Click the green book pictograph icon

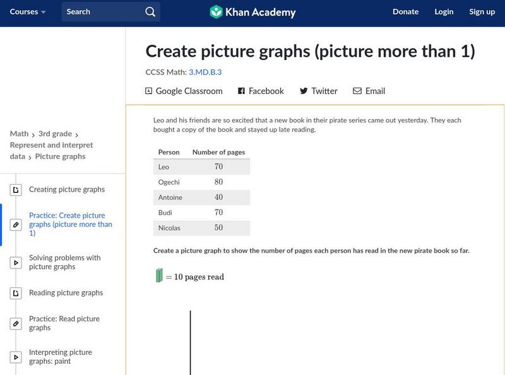tap(160, 275)
